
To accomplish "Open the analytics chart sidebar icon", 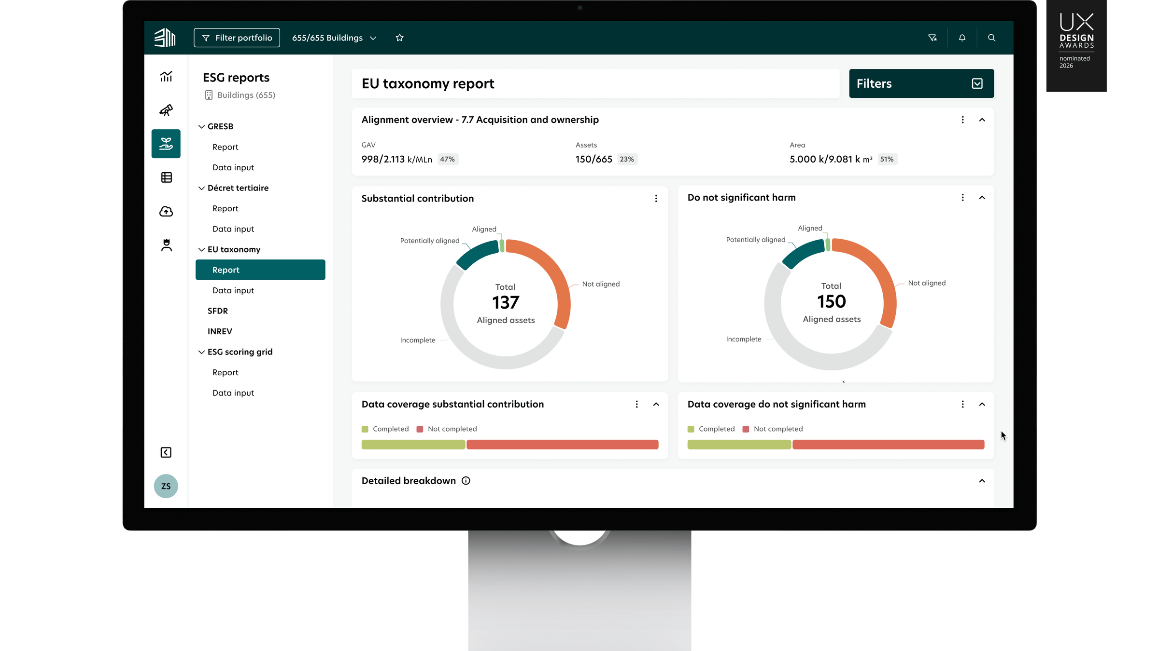I will [166, 77].
